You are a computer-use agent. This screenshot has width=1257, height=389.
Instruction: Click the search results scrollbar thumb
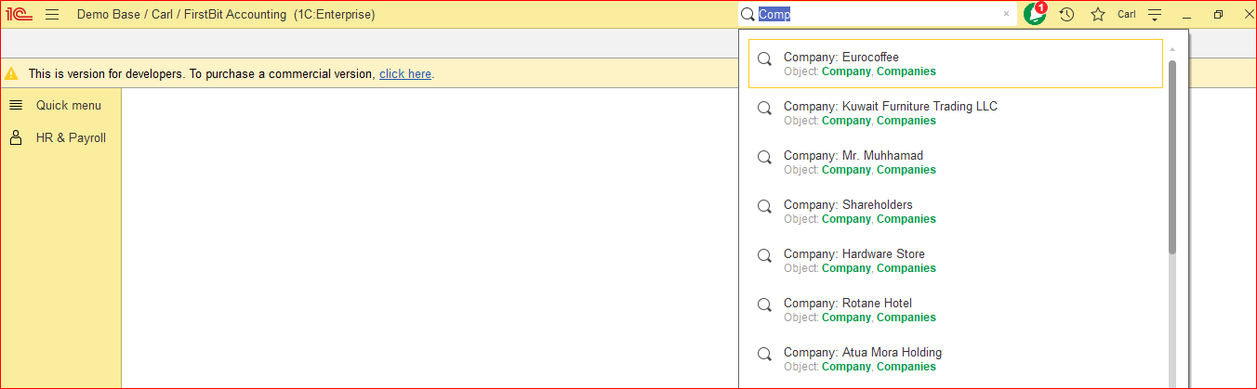1172,157
